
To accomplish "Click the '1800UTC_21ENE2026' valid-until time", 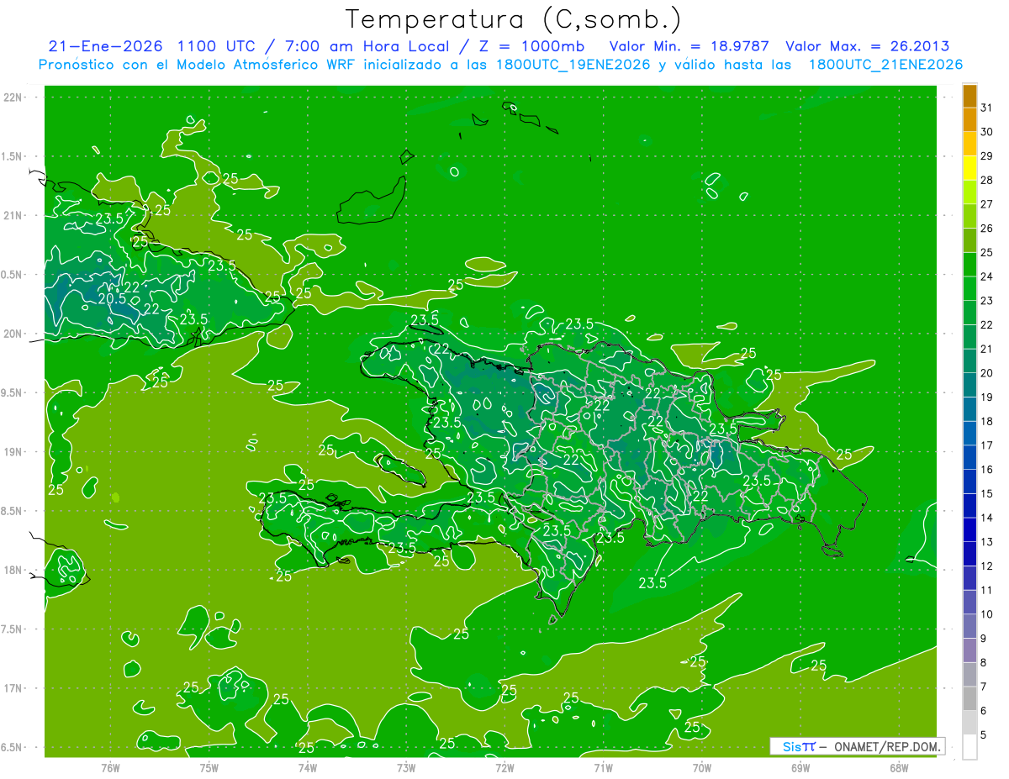I will pos(885,65).
